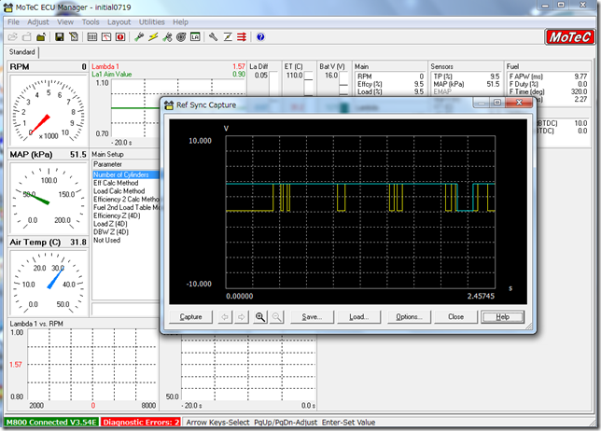601x431 pixels.
Task: Click Diagnostic Errors: 2 status indicator
Action: [141, 423]
